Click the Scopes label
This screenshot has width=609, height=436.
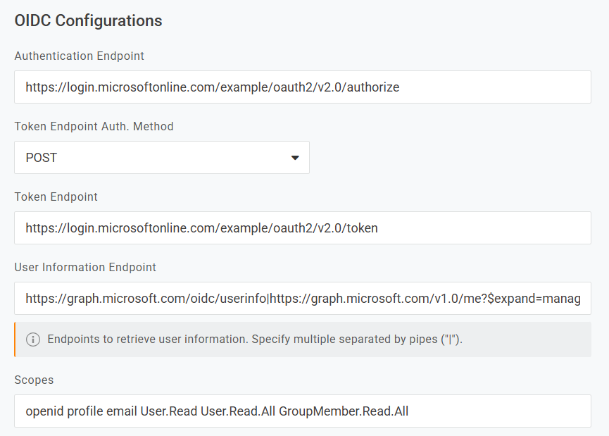click(x=34, y=380)
